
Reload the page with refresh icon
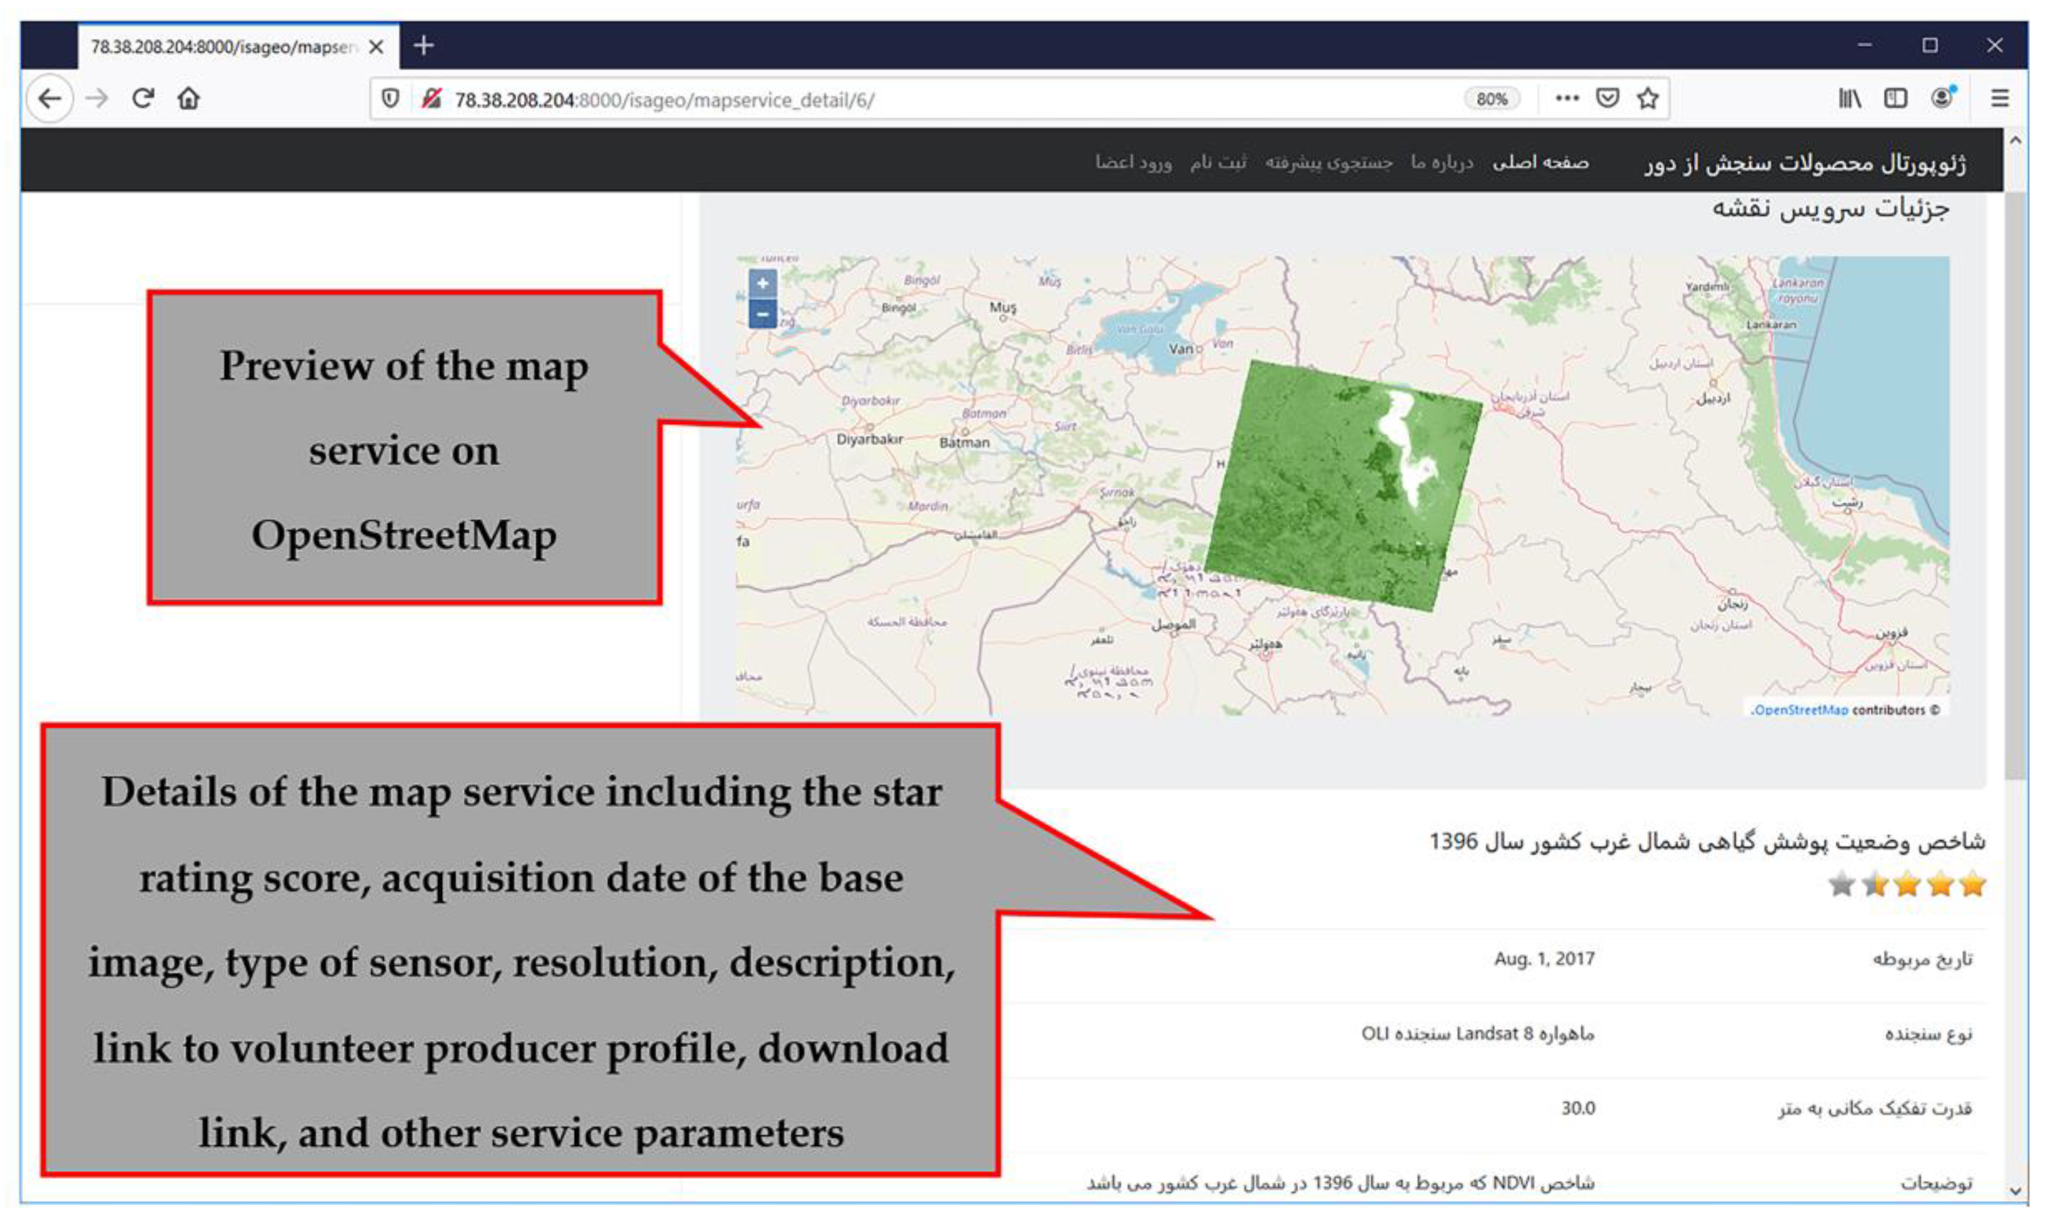[143, 99]
